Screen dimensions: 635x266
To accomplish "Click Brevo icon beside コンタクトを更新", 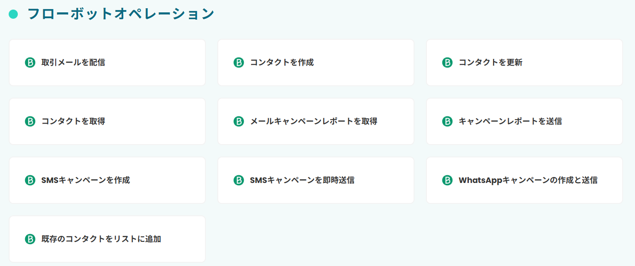I will click(447, 63).
